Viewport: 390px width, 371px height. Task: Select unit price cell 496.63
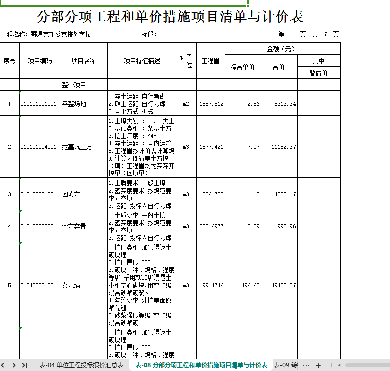pos(243,285)
